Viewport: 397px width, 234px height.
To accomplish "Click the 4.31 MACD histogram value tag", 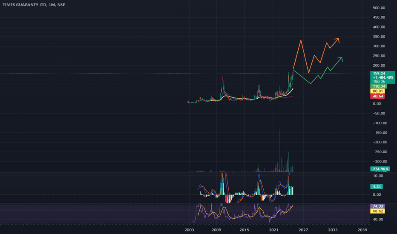I will 377,186.
